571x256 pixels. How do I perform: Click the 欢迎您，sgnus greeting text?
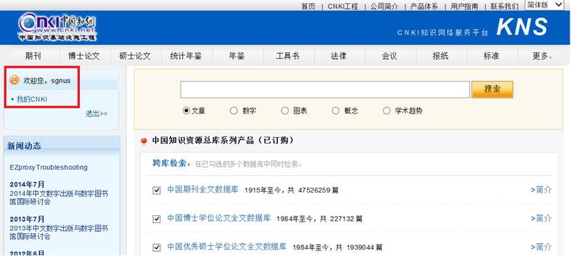(47, 81)
